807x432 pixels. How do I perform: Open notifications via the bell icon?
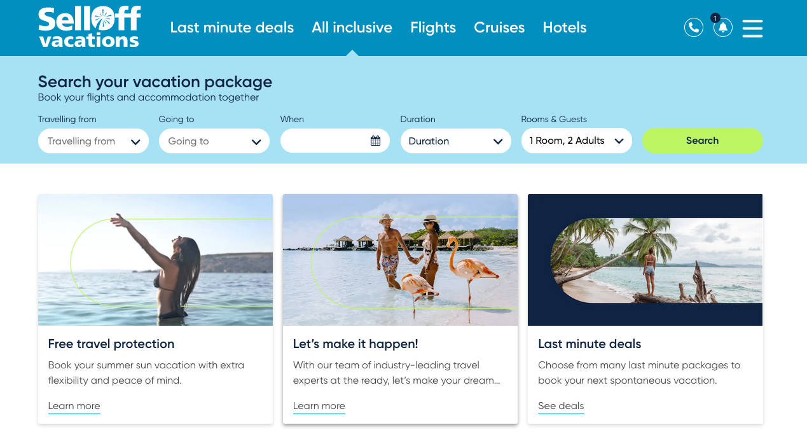tap(722, 27)
